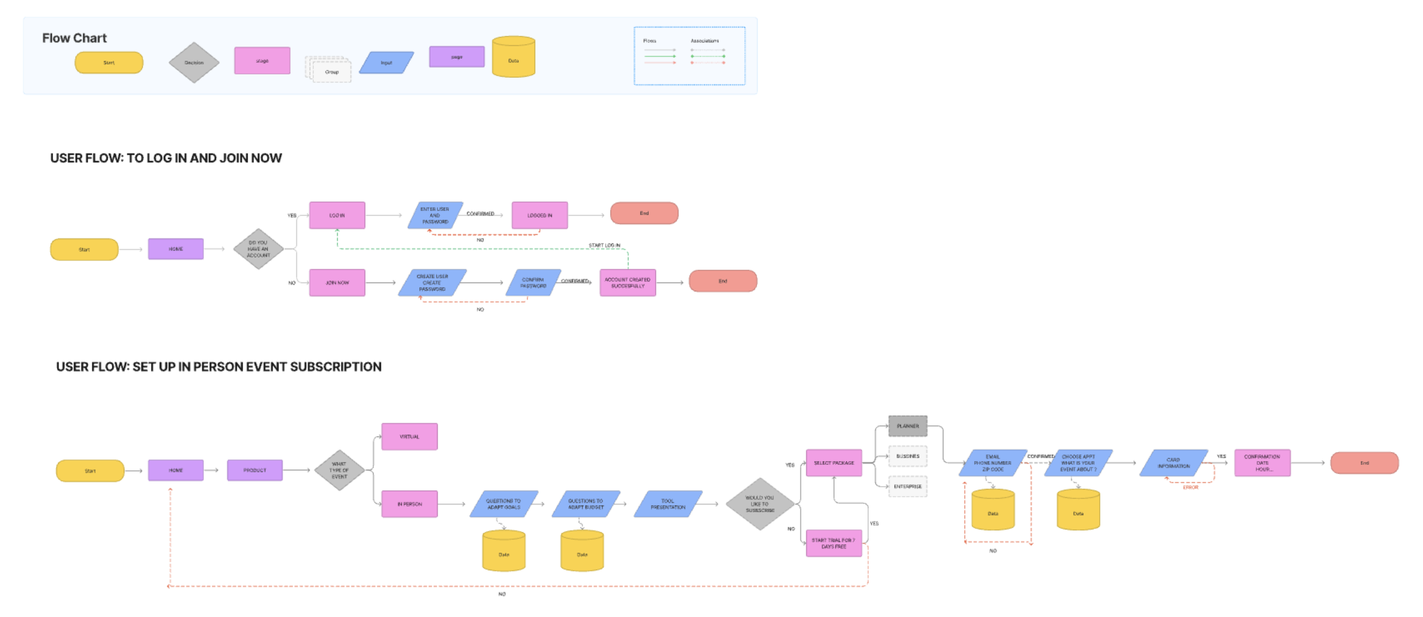Click the TOOL PRESENTATION input shape
This screenshot has width=1423, height=617.
(x=668, y=504)
